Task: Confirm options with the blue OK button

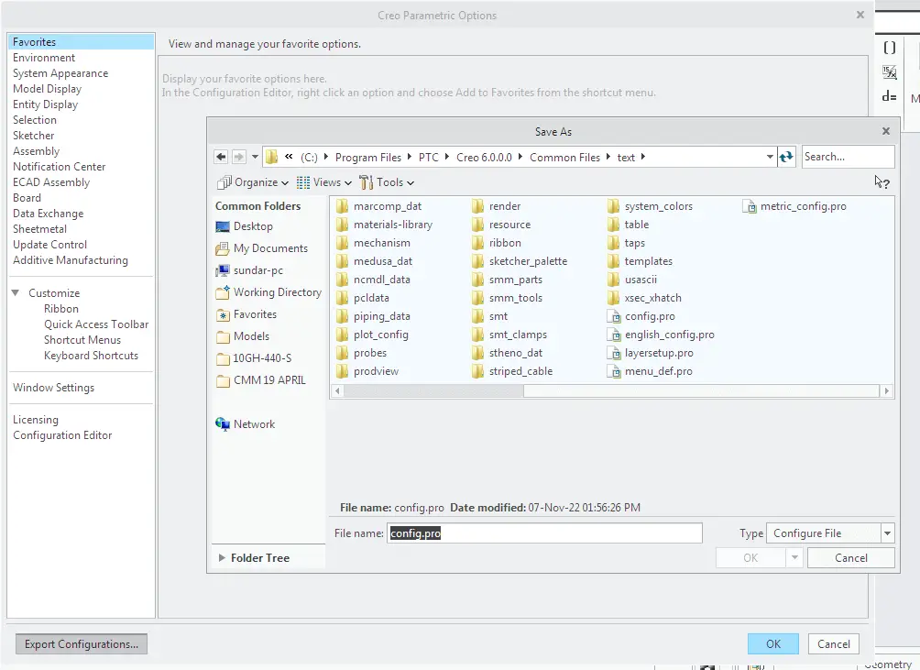Action: click(x=772, y=644)
